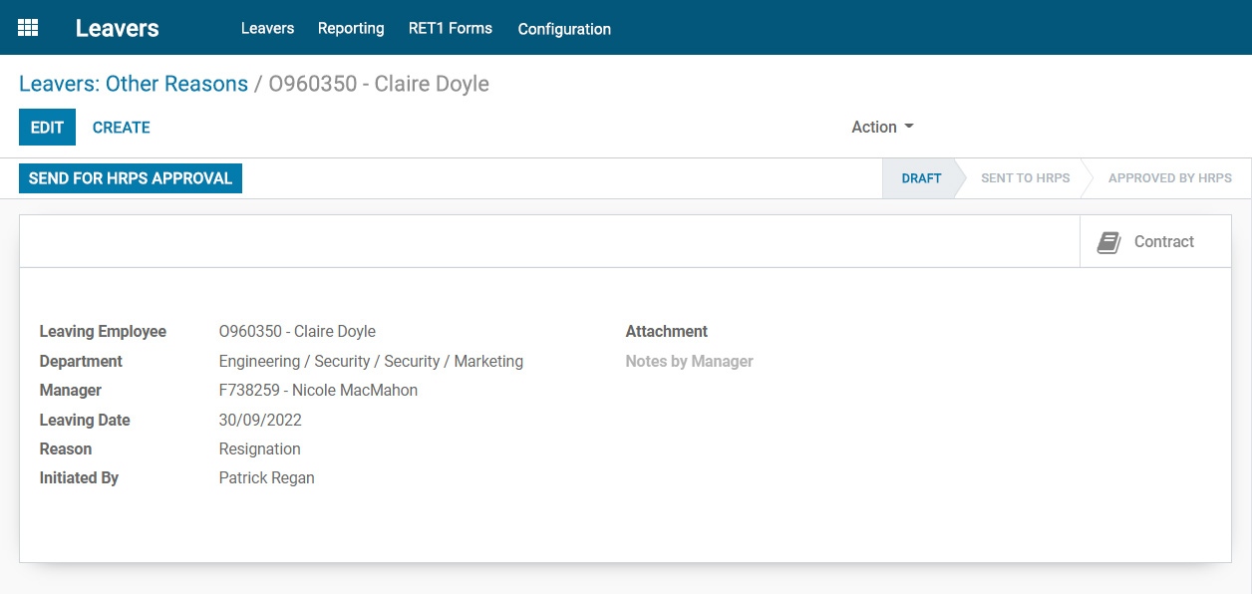Expand the Action menu caret
Screen dimensions: 1252x594
click(906, 127)
